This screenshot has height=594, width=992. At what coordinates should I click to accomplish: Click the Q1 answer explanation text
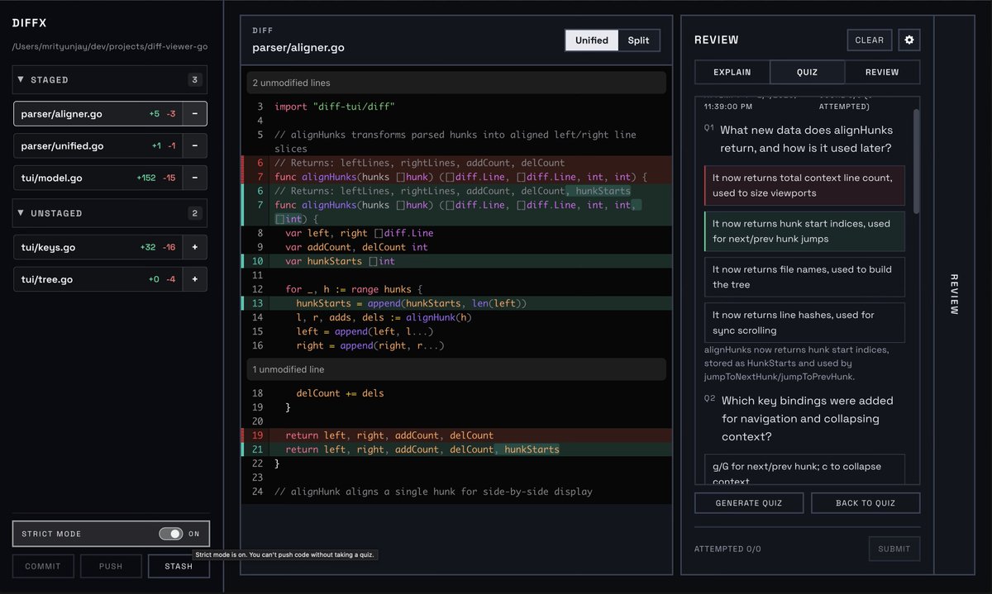(797, 363)
